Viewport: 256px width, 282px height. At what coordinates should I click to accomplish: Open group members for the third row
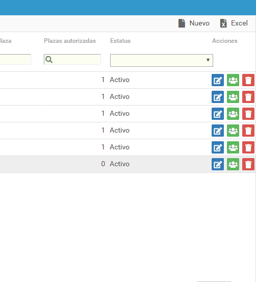[x=233, y=114]
